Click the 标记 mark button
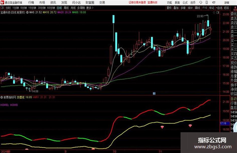 [212, 8]
